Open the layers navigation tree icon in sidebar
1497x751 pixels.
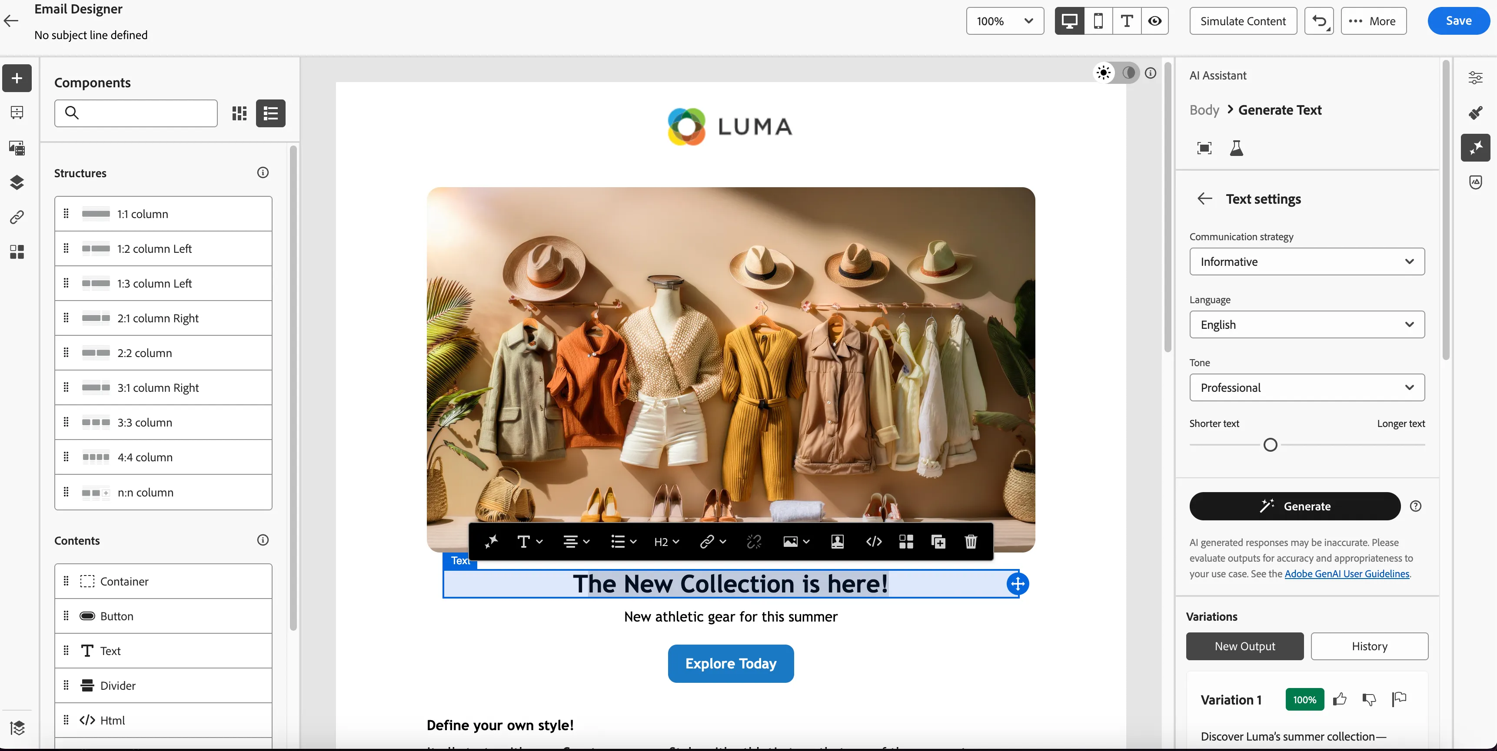pyautogui.click(x=17, y=727)
